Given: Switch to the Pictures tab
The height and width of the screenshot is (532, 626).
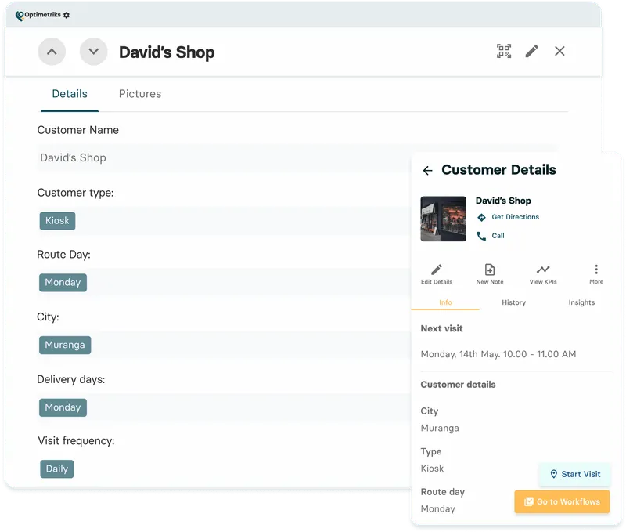Looking at the screenshot, I should tap(140, 94).
